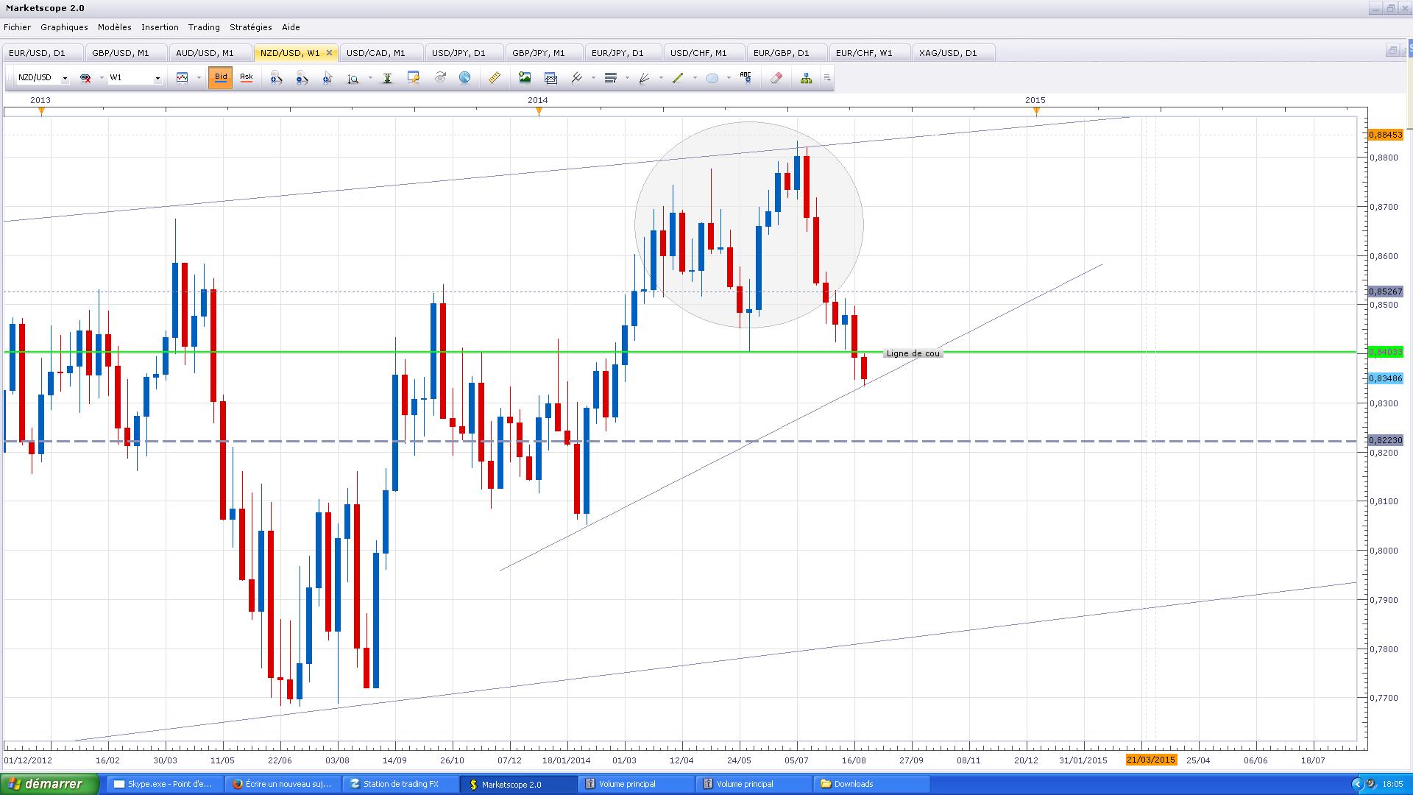The height and width of the screenshot is (795, 1413).
Task: Click the 2014 year marker on timeline
Action: click(538, 100)
